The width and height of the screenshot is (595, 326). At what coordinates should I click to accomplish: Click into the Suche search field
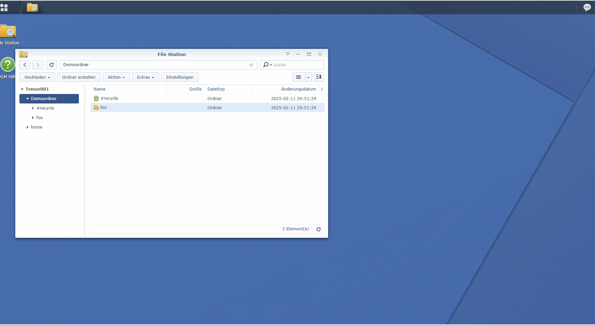pyautogui.click(x=296, y=65)
